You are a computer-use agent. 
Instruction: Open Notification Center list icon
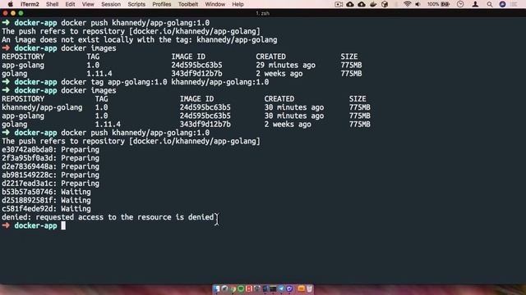(x=514, y=4)
